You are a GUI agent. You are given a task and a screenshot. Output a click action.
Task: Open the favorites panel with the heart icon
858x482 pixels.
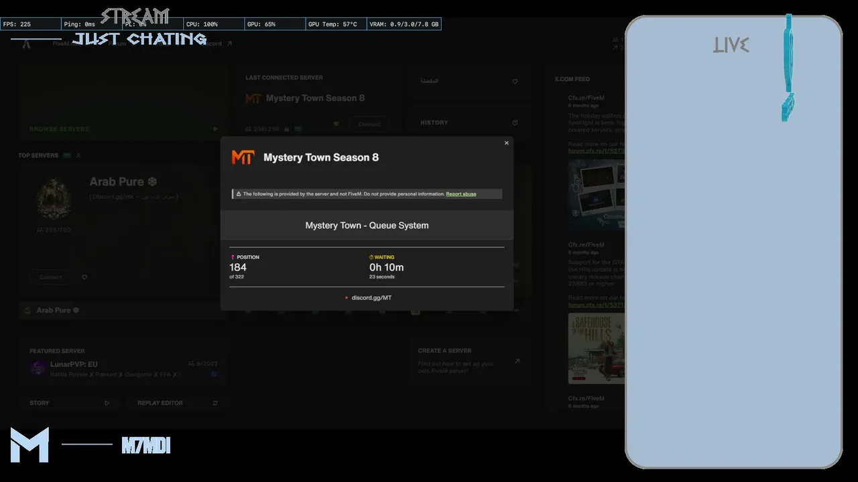point(515,82)
